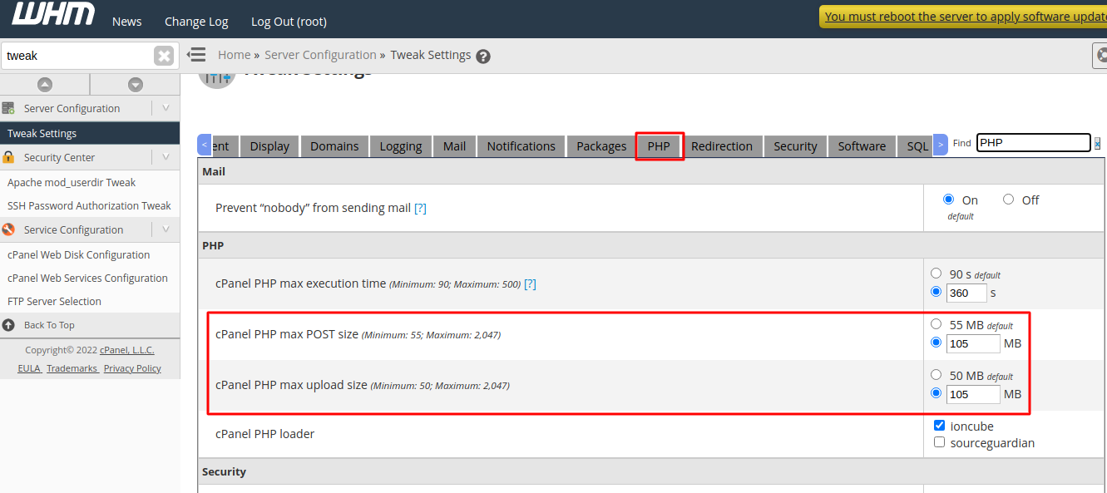Open the Security tab
This screenshot has height=493, width=1107.
tap(796, 146)
